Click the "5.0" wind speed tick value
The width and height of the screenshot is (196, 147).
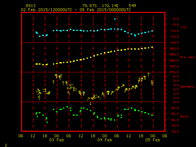176,81
